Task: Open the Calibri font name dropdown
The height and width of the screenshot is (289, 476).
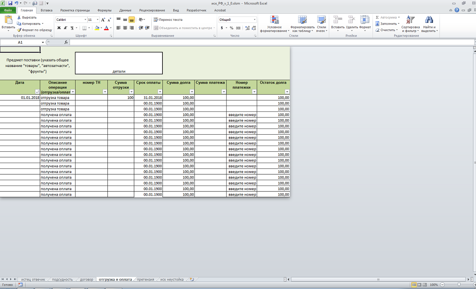Action: (85, 20)
